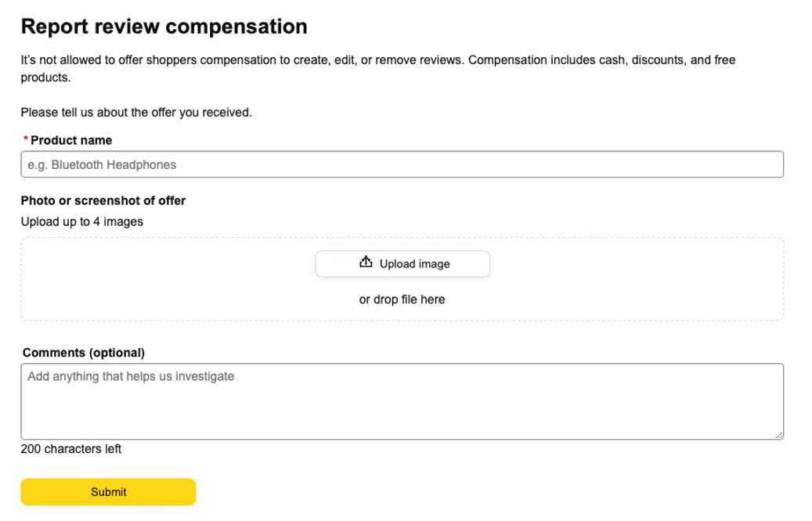The image size is (812, 521).
Task: Click the "Upload image" button label text
Action: 415,264
